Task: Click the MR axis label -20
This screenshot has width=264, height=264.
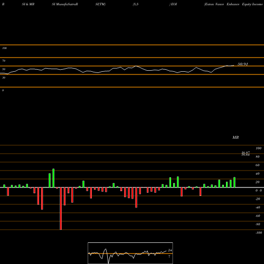Action: (x=258, y=199)
